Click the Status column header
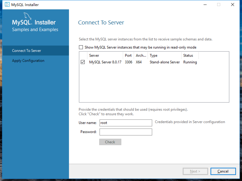This screenshot has width=242, height=181. [x=190, y=55]
